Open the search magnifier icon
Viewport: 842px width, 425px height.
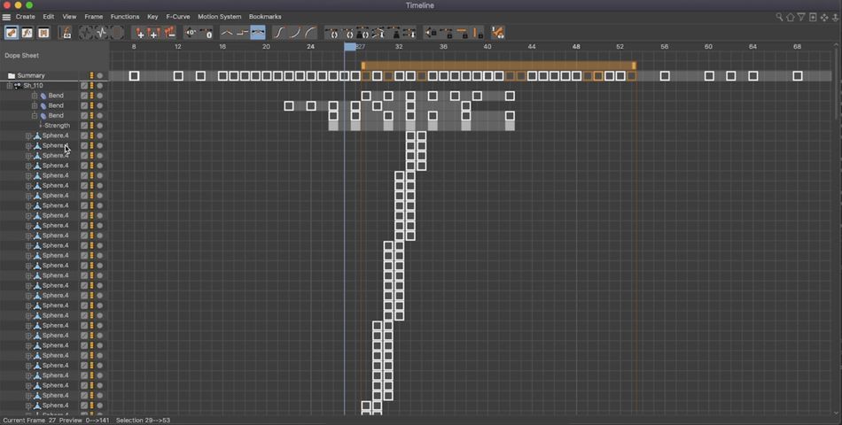tap(779, 17)
